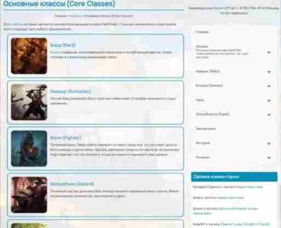Open Заклинания in the sidebar menu
Image resolution: width=281 pixels, height=228 pixels.
205,129
